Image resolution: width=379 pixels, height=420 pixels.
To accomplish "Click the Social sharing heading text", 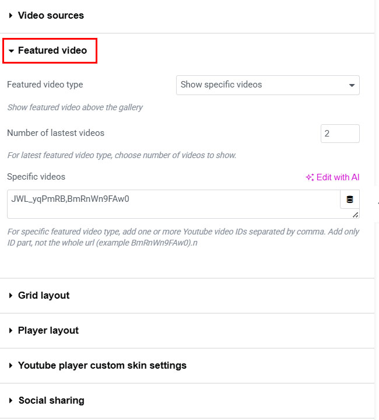I will [x=51, y=401].
